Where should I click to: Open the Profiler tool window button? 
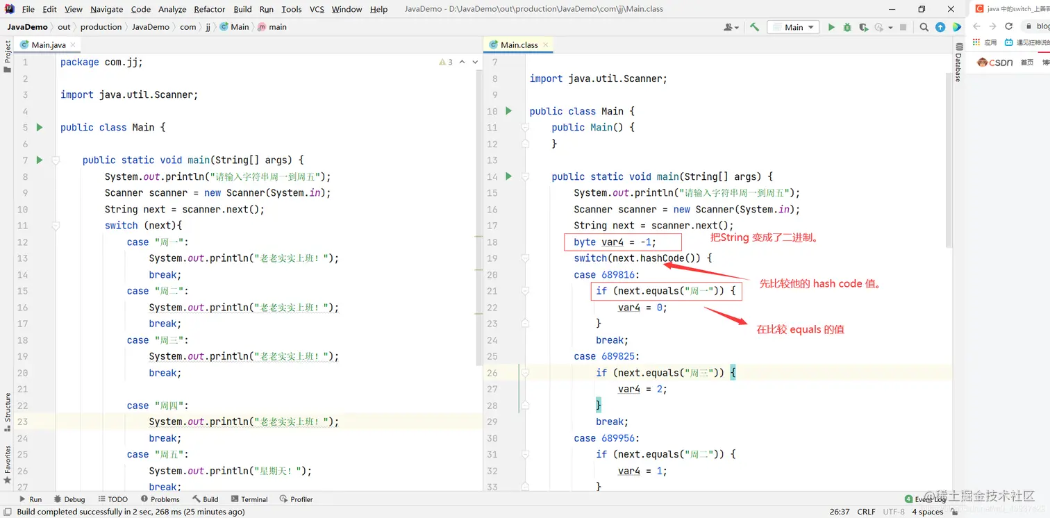tap(297, 499)
